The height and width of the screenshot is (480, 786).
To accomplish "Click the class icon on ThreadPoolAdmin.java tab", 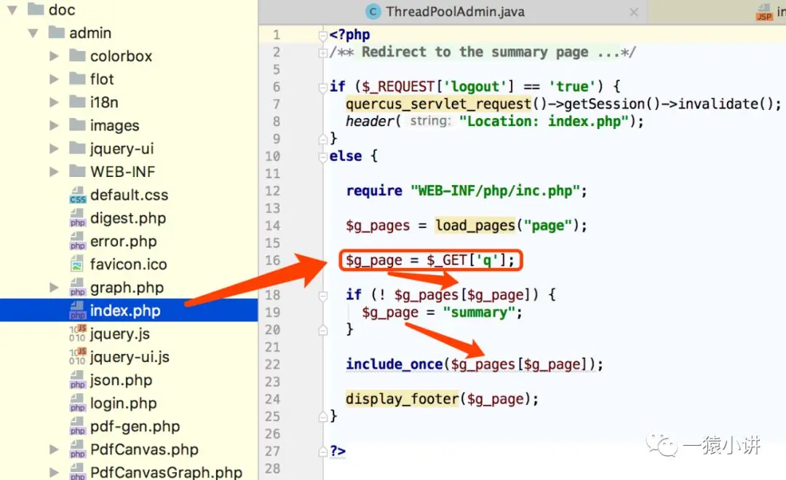I will pyautogui.click(x=373, y=12).
